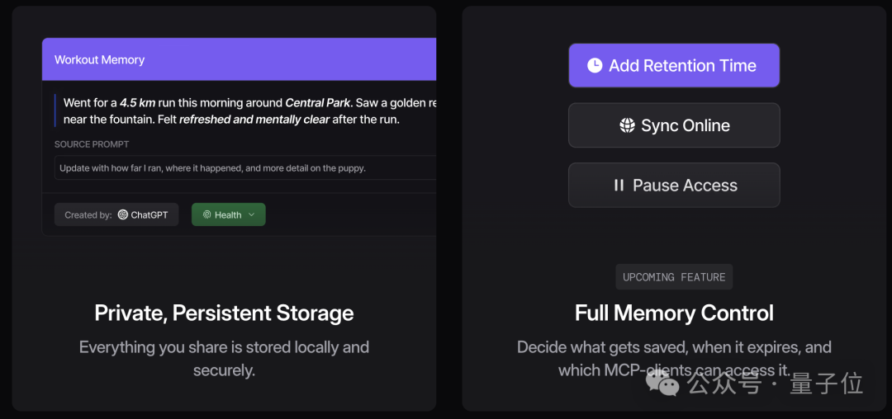Click the ChatGPT logo icon

(x=123, y=215)
